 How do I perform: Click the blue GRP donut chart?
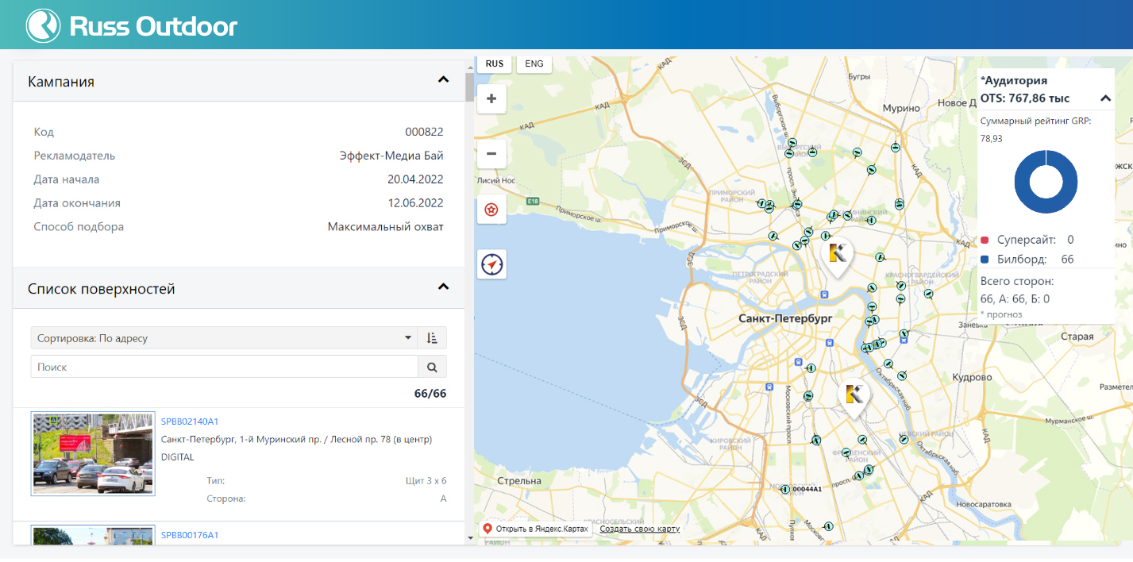coord(1046,182)
